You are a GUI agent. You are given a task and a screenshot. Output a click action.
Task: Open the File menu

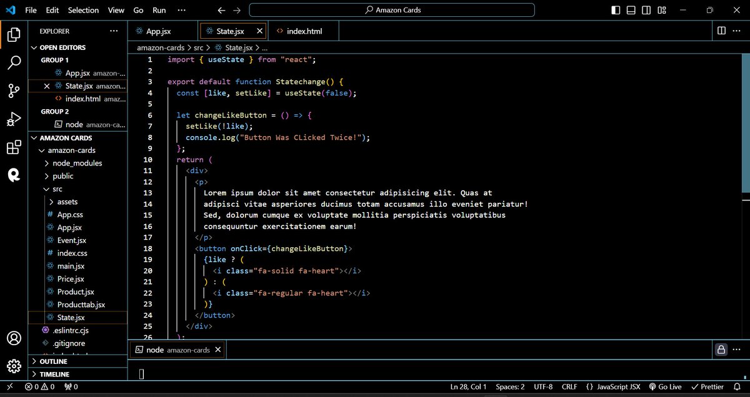coord(31,10)
